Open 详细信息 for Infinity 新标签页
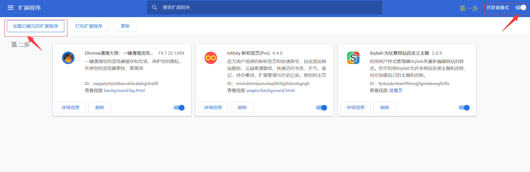This screenshot has height=172, width=530. point(213,108)
